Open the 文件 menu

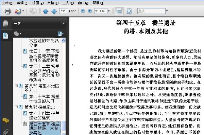pyautogui.click(x=7, y=3)
